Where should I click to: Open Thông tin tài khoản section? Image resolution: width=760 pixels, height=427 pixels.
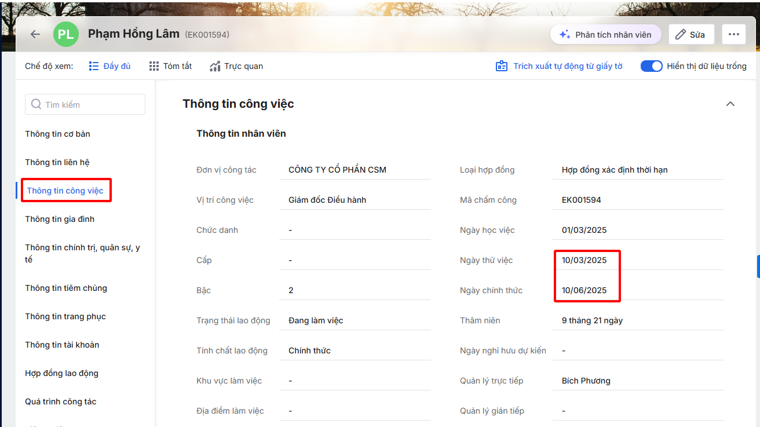62,345
